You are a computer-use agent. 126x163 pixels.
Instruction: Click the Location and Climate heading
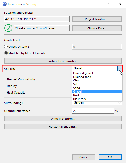click(19, 13)
